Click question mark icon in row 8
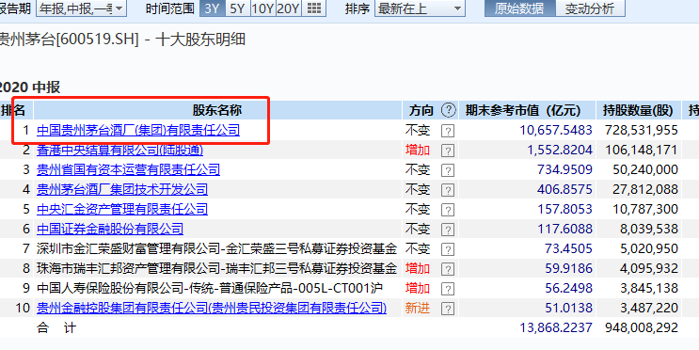Viewport: 699px width, 350px height. [448, 269]
